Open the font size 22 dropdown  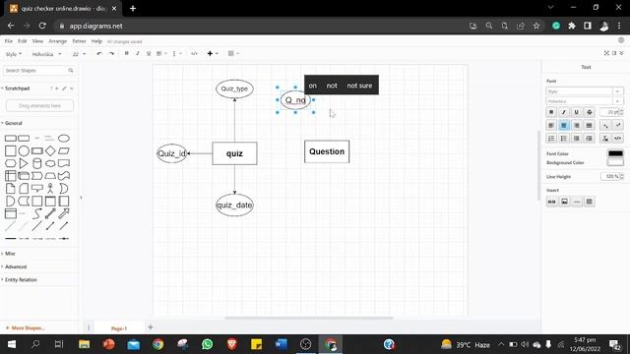(x=79, y=54)
